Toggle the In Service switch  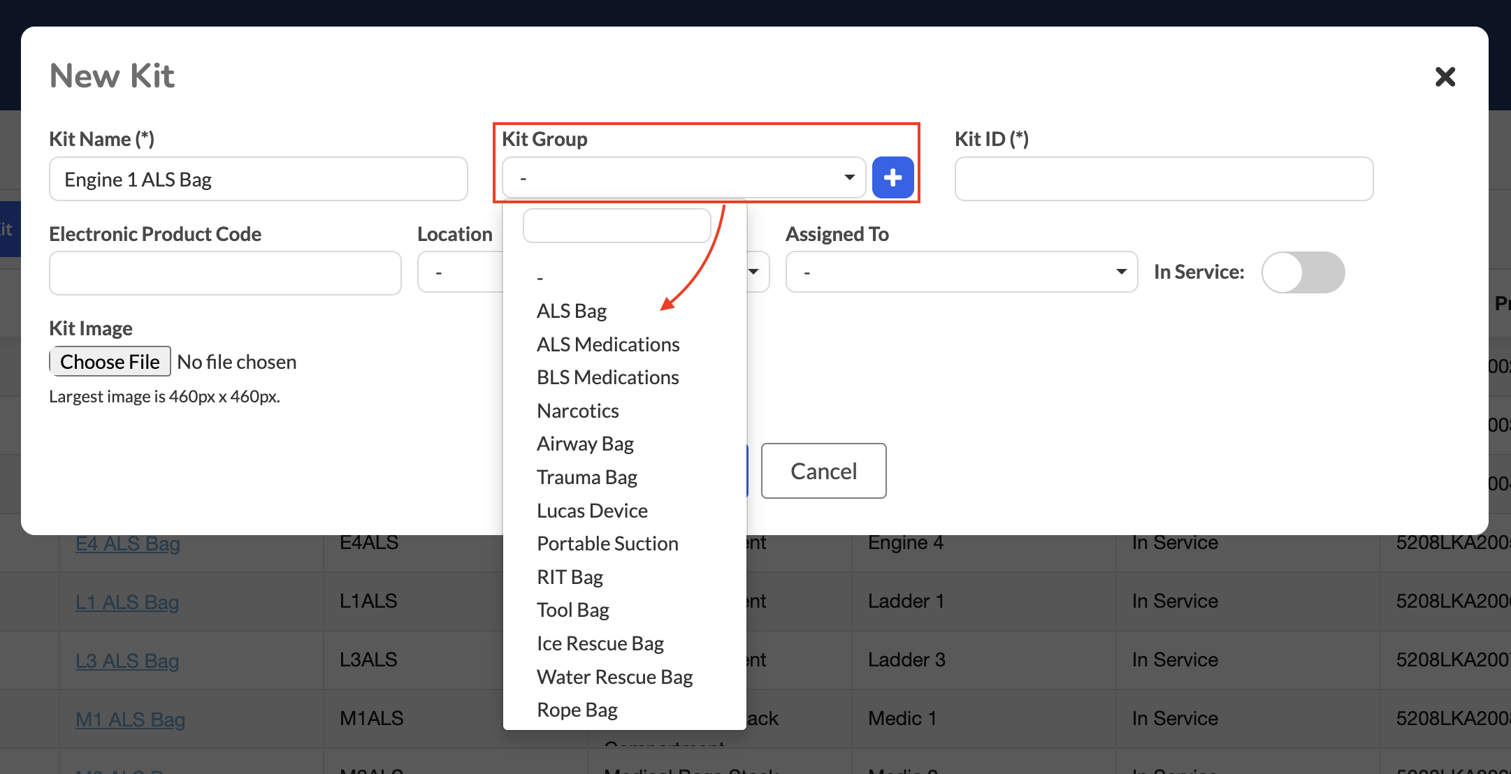click(x=1303, y=272)
